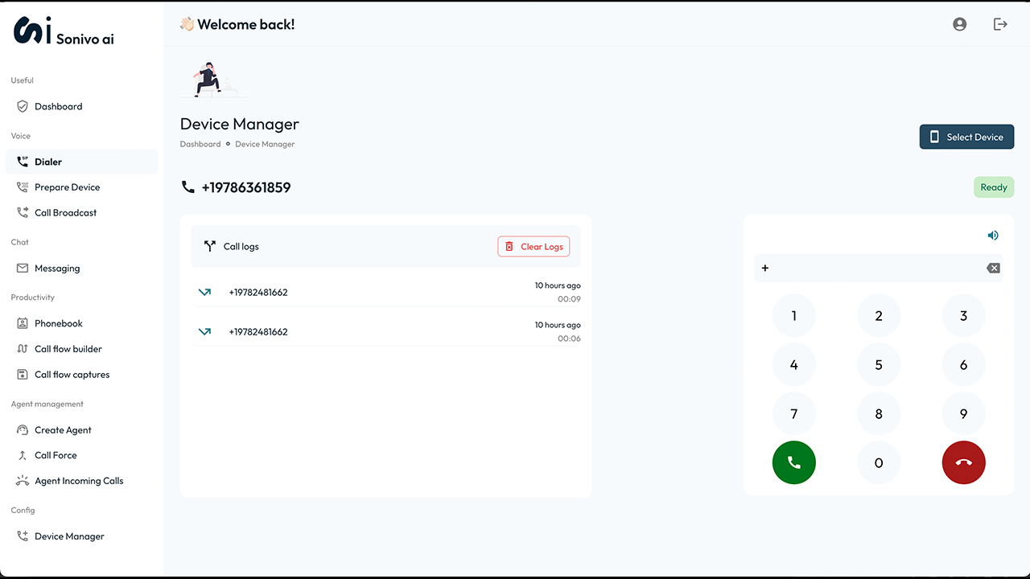Open Device Manager under Config
The image size is (1030, 579).
pos(69,536)
